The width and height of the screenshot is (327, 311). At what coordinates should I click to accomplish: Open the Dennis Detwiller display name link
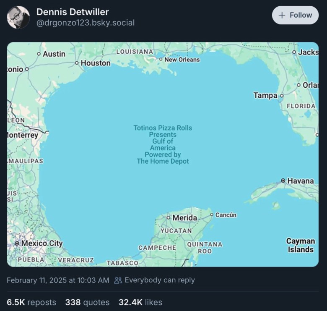point(73,12)
